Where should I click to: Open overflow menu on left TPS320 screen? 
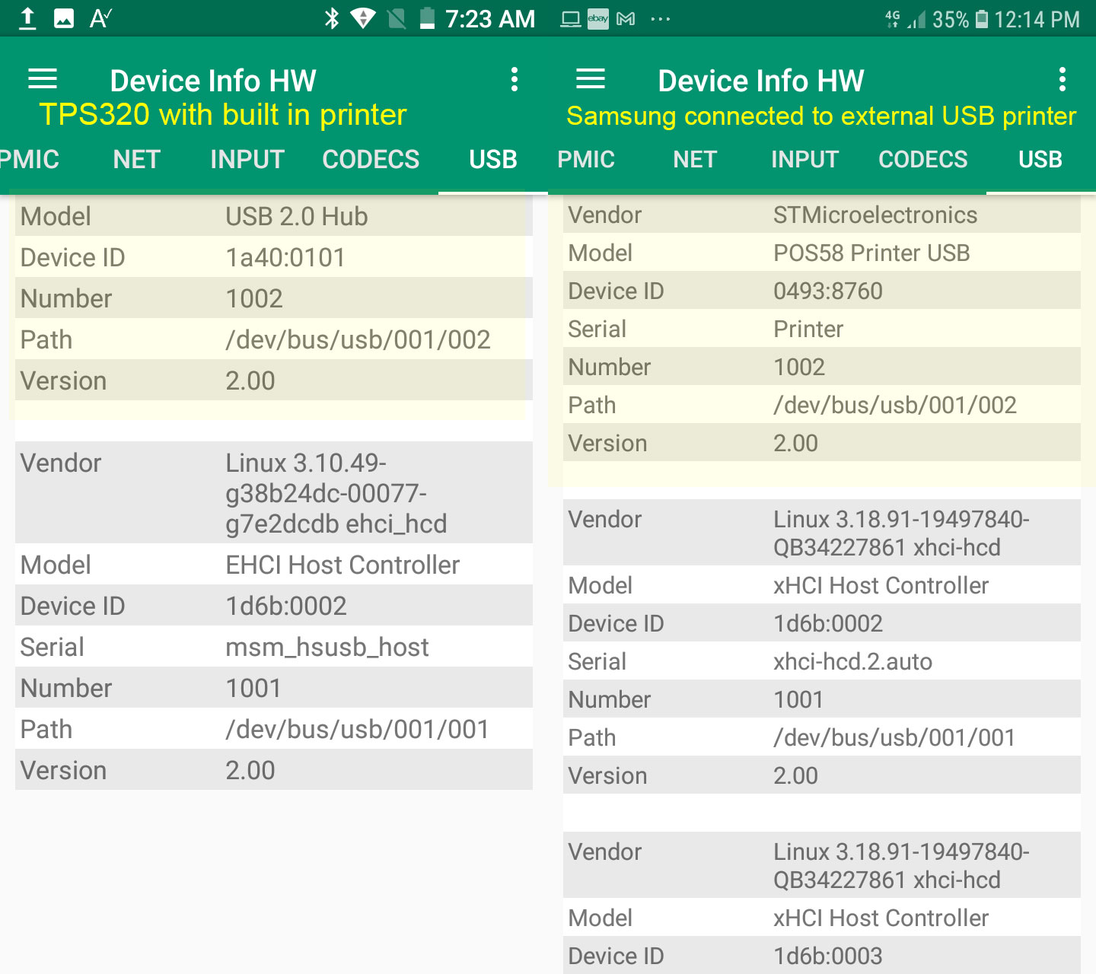(x=515, y=79)
